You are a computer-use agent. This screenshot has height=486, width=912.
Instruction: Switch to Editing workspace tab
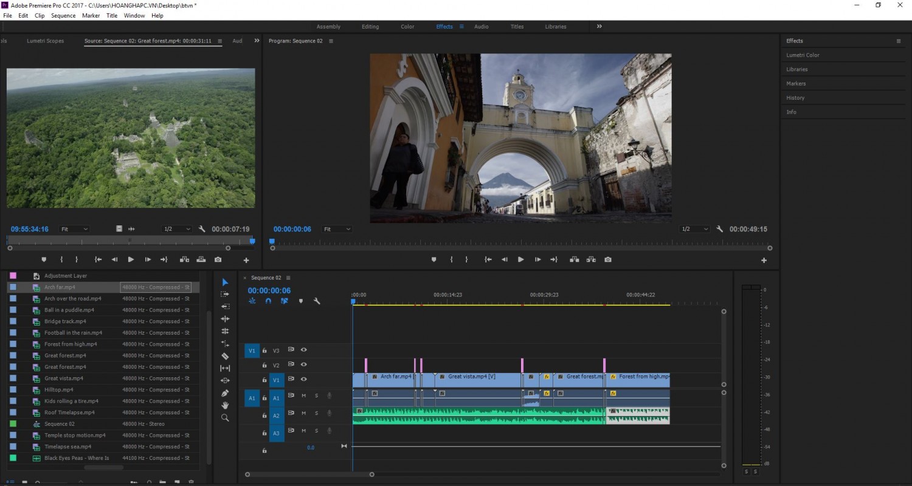click(370, 27)
